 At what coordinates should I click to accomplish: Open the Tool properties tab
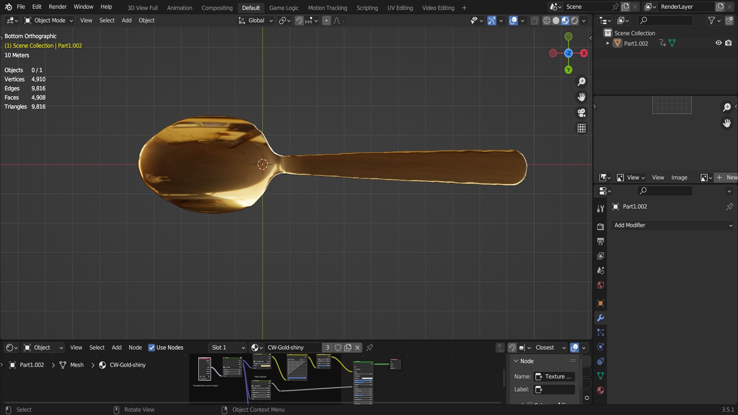pyautogui.click(x=600, y=209)
